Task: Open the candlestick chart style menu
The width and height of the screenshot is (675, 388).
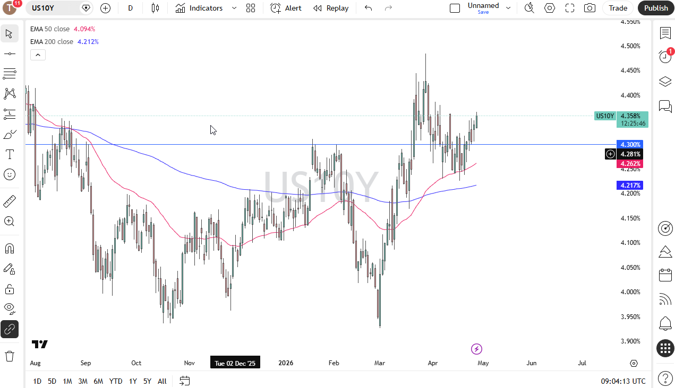Action: pos(155,8)
